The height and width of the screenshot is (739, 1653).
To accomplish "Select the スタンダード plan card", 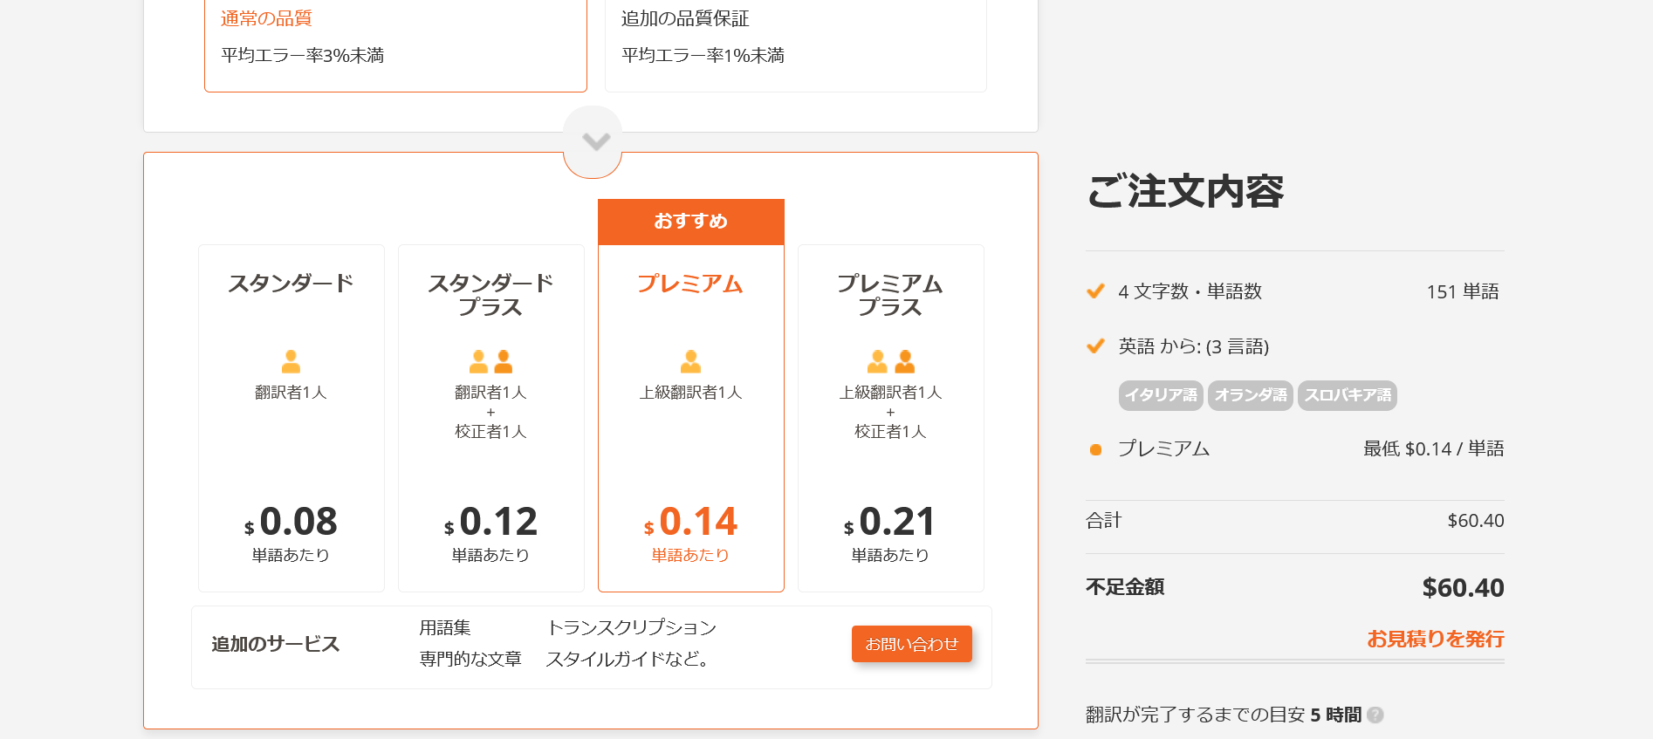I will click(x=292, y=418).
